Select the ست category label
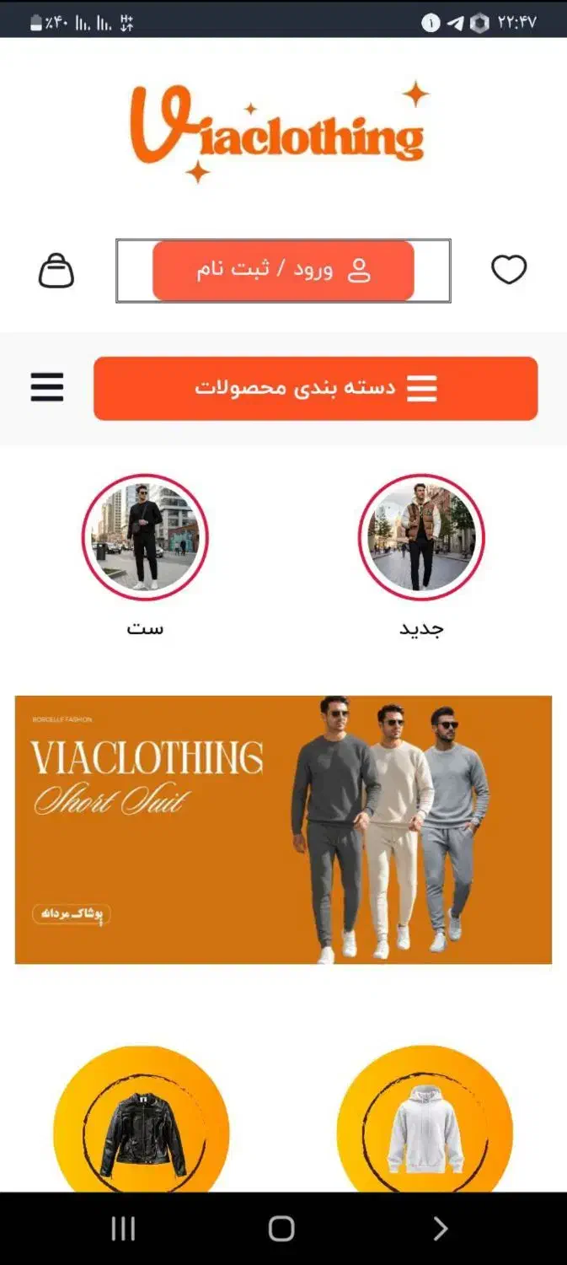This screenshot has height=1265, width=567. (x=145, y=628)
